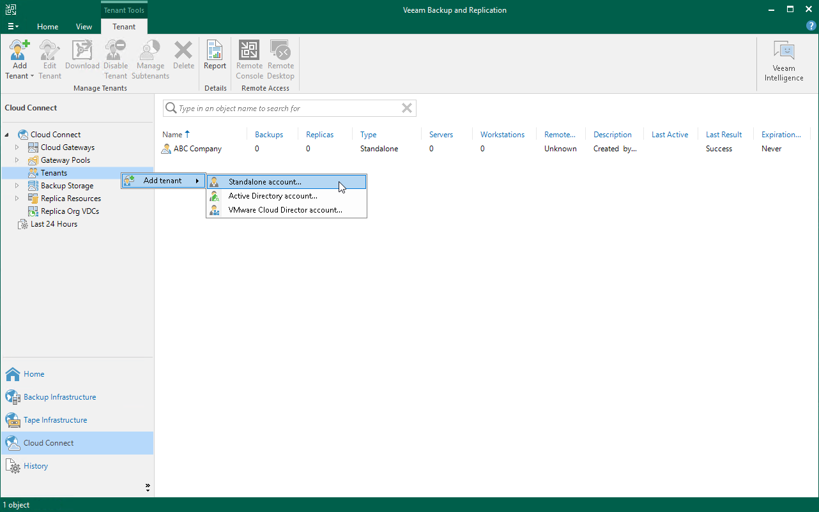This screenshot has height=512, width=819.
Task: Switch to the Home ribbon tab
Action: (x=47, y=26)
